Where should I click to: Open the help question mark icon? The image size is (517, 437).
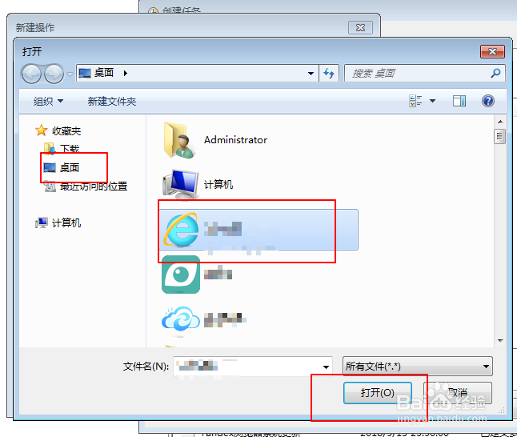(488, 101)
